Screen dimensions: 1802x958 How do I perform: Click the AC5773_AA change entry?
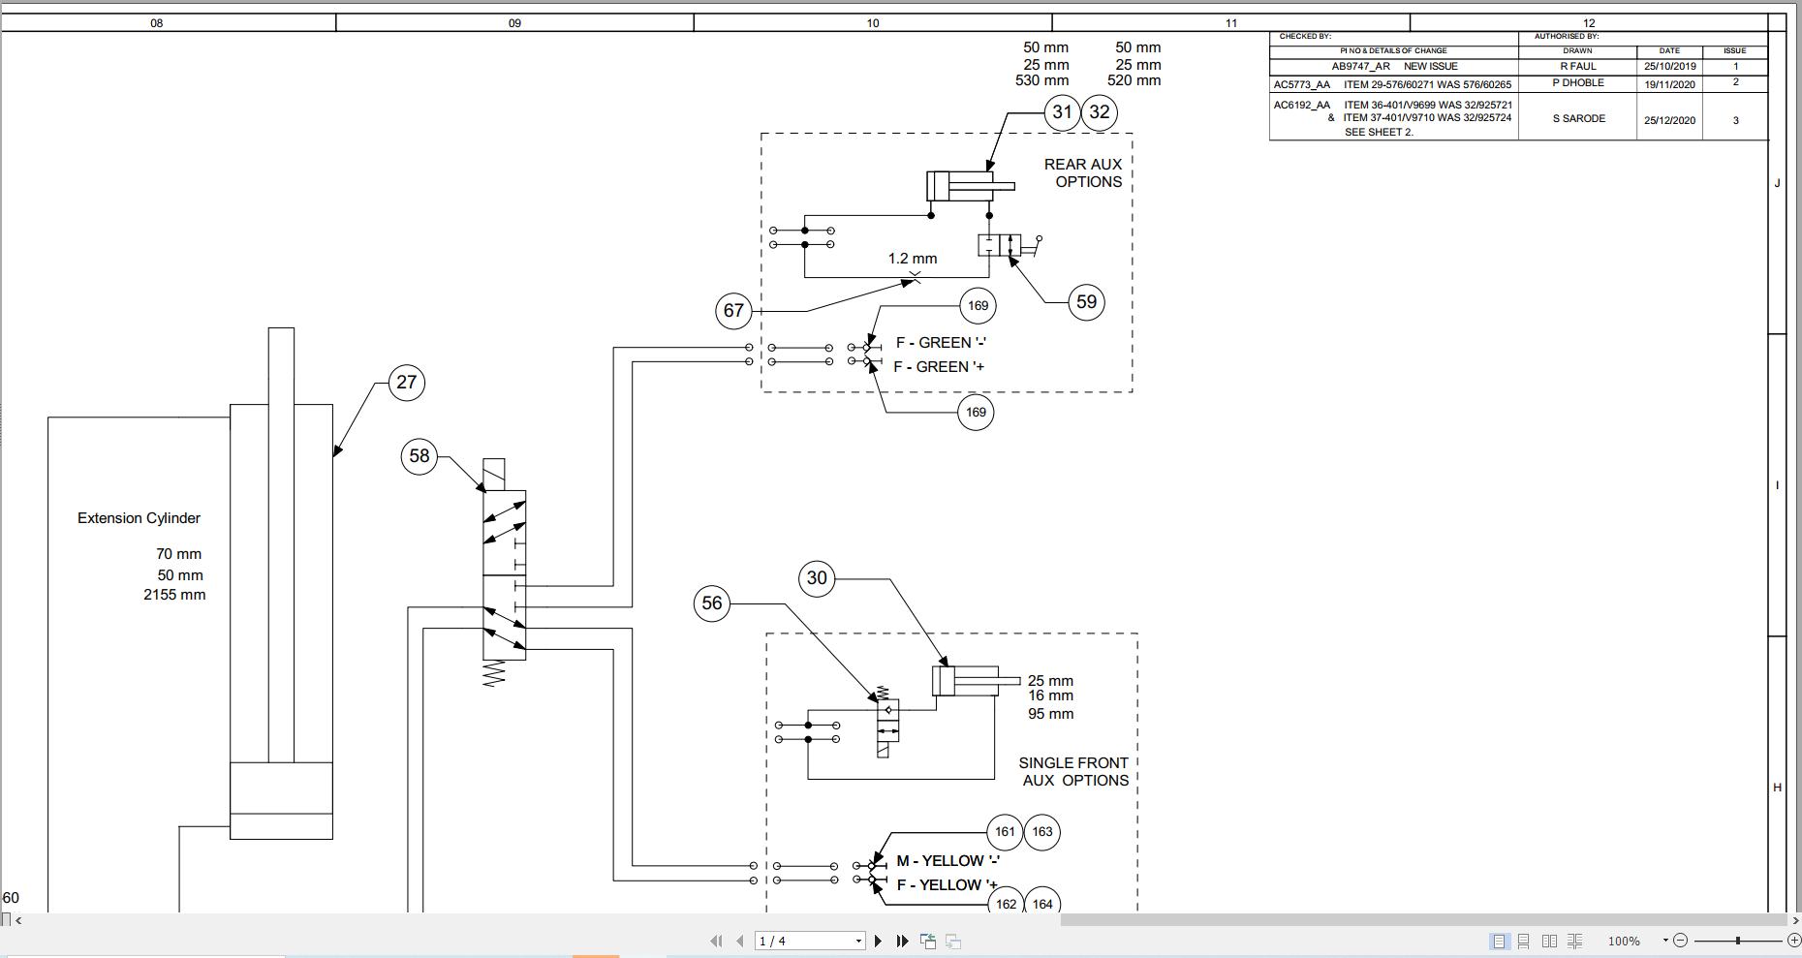coord(1393,84)
